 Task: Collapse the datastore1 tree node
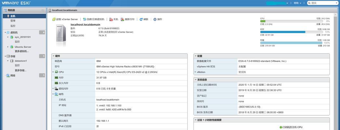[x=8, y=61]
